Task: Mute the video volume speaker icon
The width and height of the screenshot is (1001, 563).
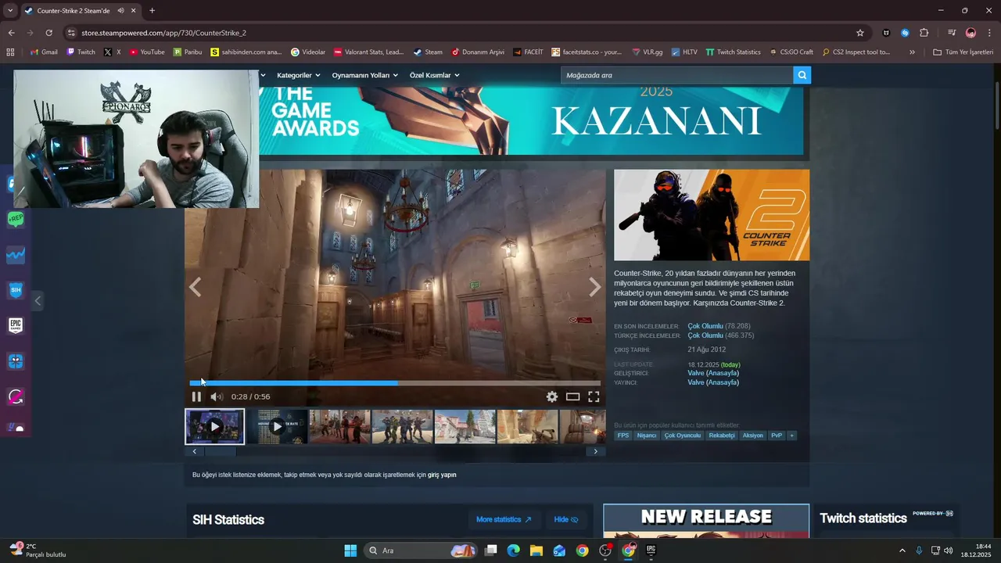Action: (x=217, y=396)
